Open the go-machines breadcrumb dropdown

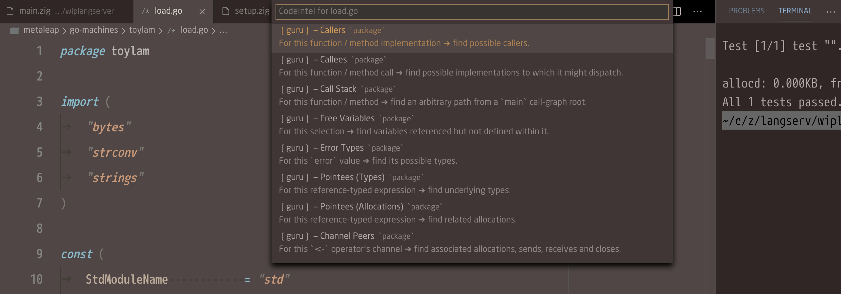coord(93,30)
